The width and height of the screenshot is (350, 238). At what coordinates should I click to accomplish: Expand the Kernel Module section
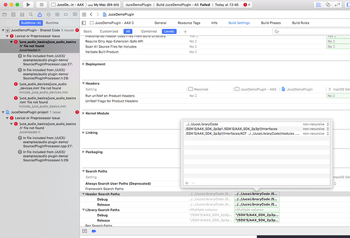83,113
